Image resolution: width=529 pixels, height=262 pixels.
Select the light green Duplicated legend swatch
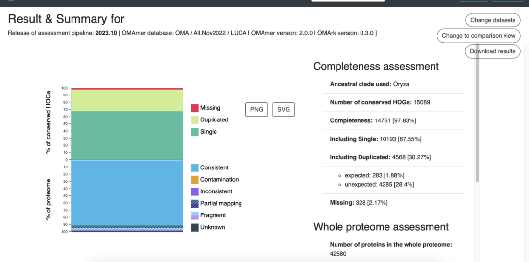(x=194, y=120)
